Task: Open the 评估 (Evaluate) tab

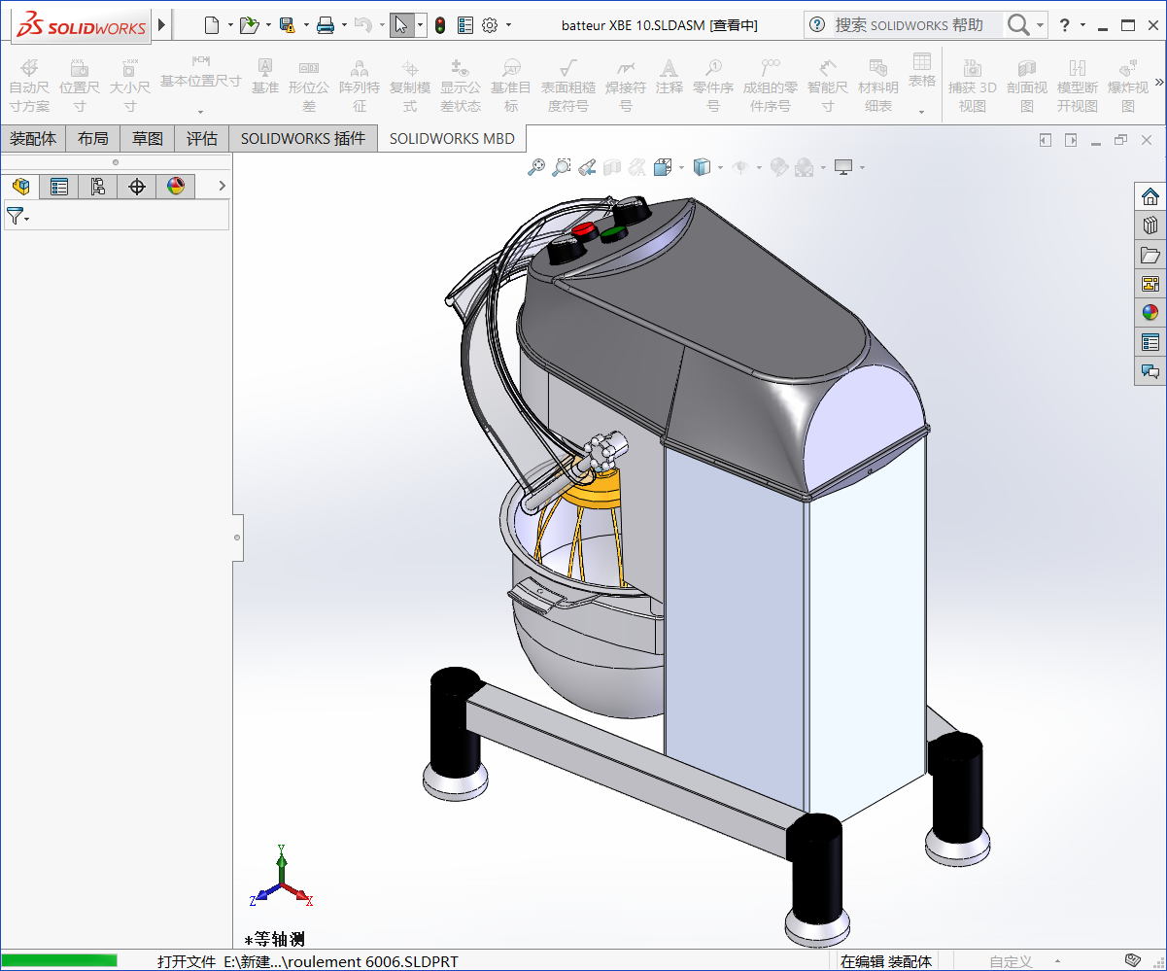Action: (201, 138)
